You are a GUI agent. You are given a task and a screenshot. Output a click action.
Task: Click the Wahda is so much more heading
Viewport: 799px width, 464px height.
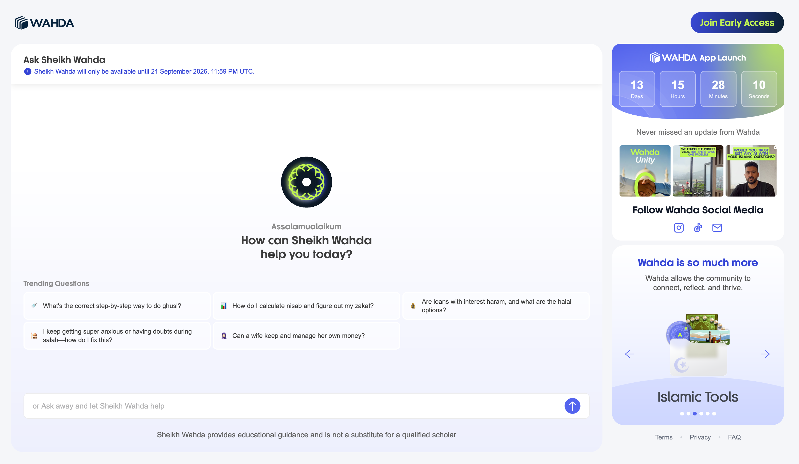698,262
